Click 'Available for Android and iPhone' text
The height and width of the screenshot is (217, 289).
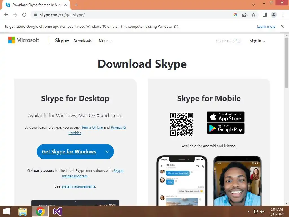pyautogui.click(x=209, y=146)
